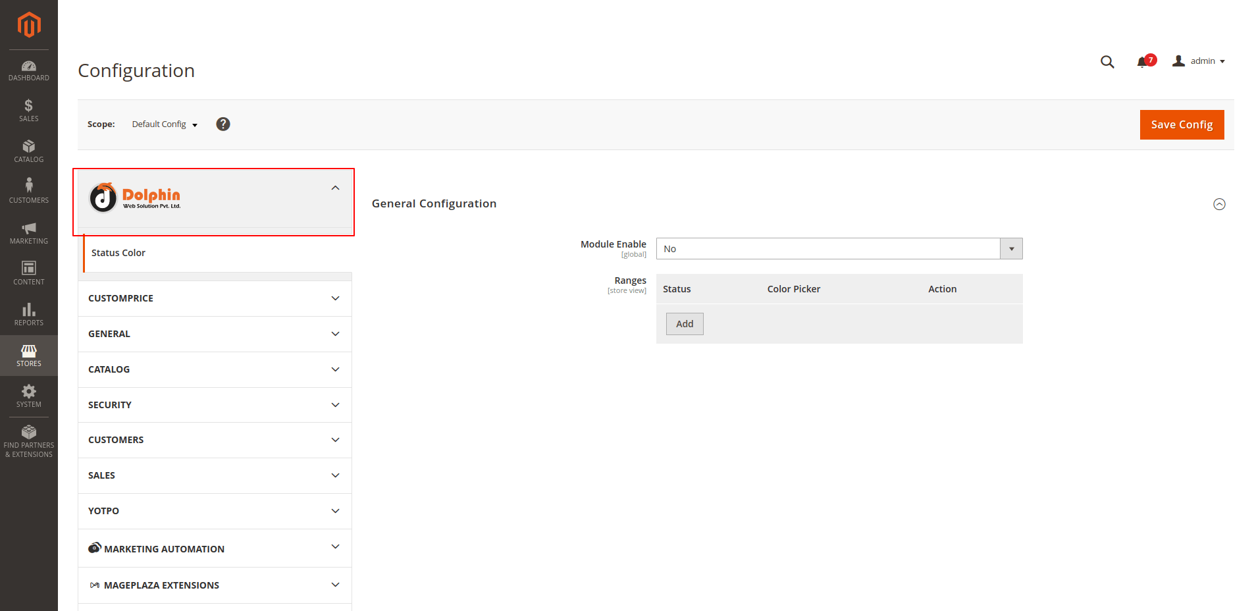Open the notifications bell icon

pos(1142,62)
